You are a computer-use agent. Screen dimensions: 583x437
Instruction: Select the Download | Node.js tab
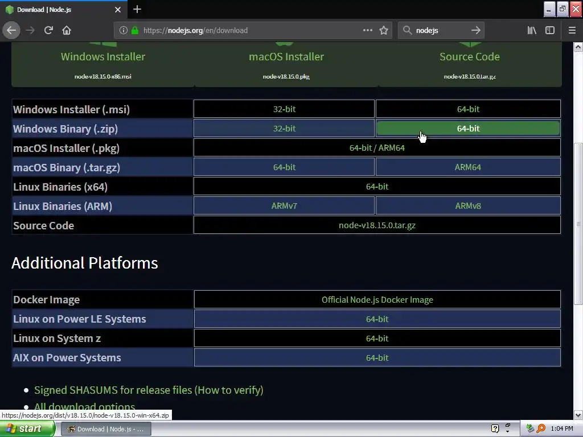pyautogui.click(x=63, y=10)
